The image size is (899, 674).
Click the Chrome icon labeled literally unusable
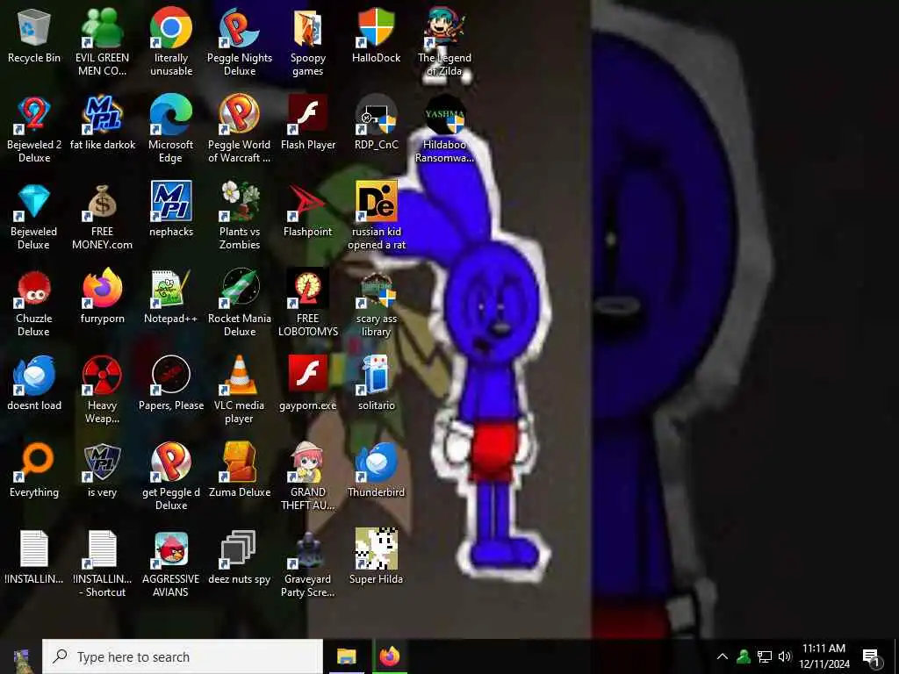[171, 27]
